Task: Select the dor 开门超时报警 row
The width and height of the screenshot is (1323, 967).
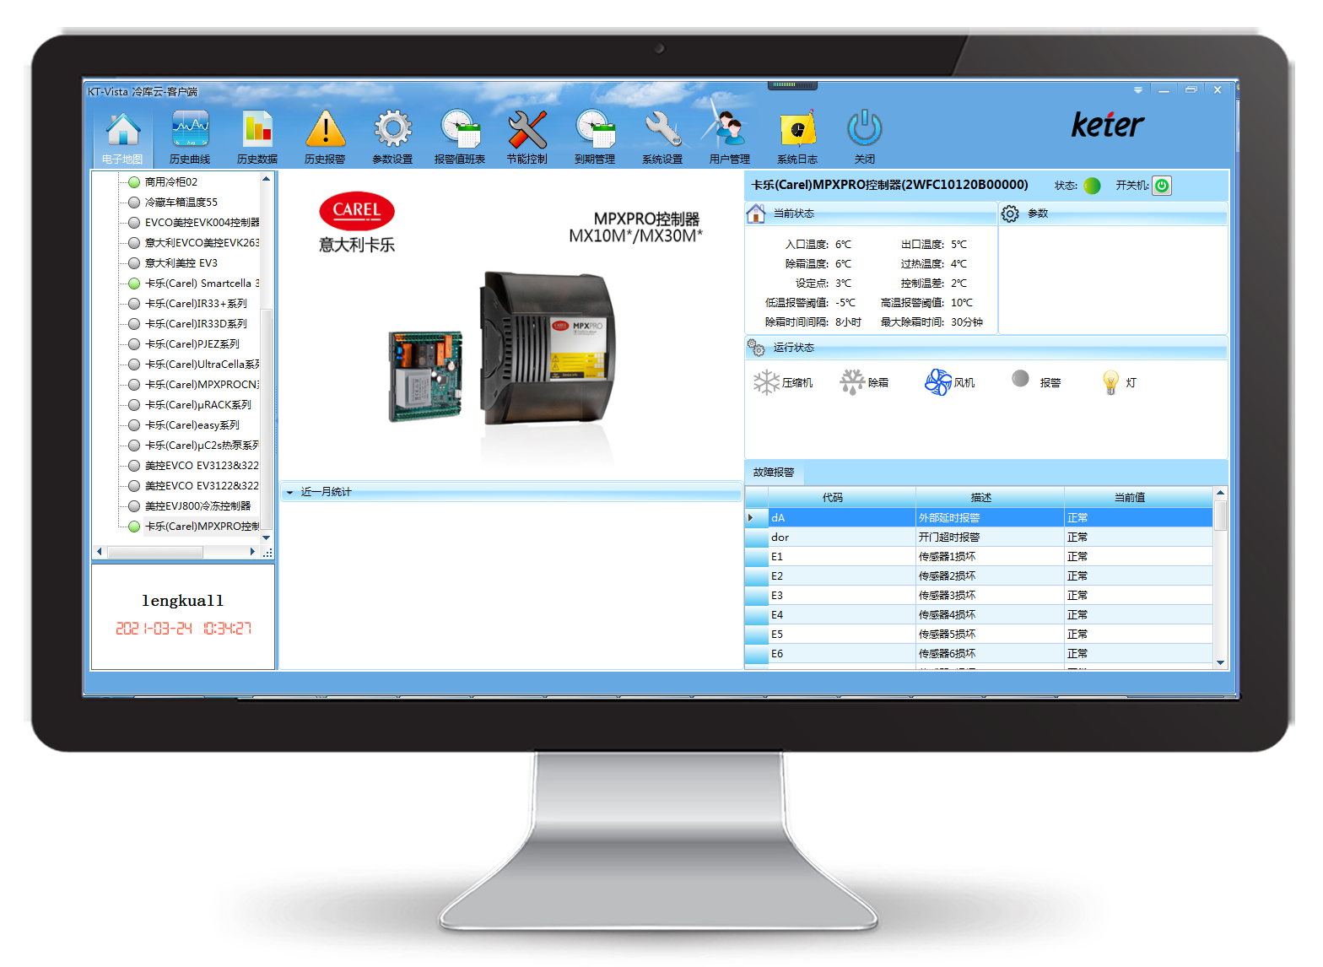Action: pos(980,538)
